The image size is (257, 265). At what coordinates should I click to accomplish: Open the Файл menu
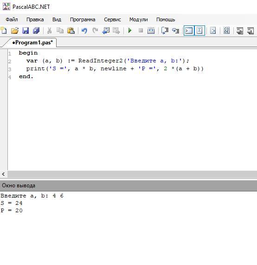pyautogui.click(x=12, y=19)
